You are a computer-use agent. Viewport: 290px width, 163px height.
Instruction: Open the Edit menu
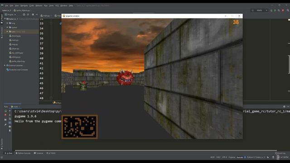[11, 6]
